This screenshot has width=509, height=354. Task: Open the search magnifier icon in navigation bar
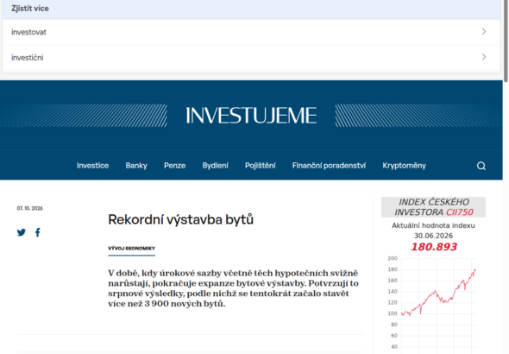(x=481, y=166)
